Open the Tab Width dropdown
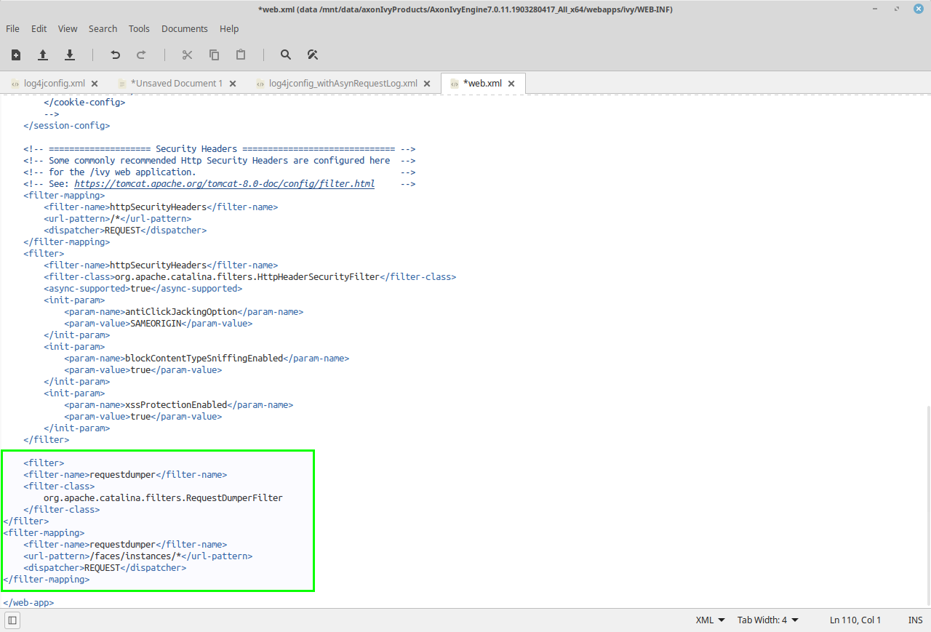The width and height of the screenshot is (931, 632). (x=768, y=620)
